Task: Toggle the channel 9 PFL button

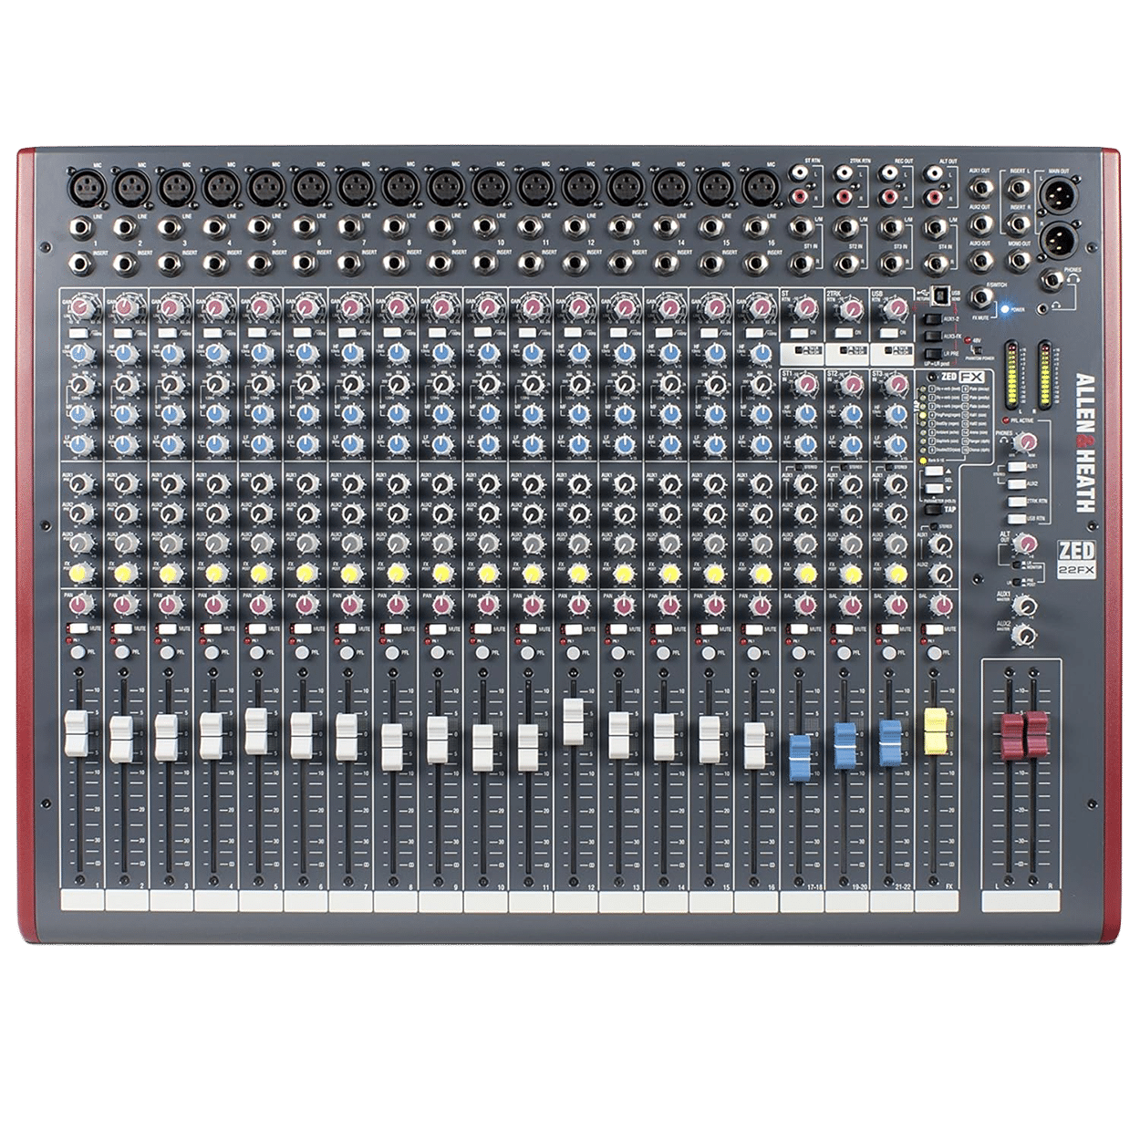Action: click(437, 653)
